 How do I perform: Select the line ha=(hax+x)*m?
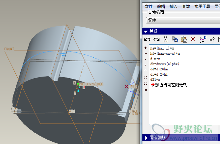tap(162, 48)
